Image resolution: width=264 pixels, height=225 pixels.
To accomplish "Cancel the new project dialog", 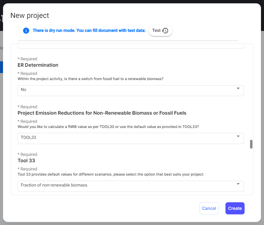I will 209,208.
